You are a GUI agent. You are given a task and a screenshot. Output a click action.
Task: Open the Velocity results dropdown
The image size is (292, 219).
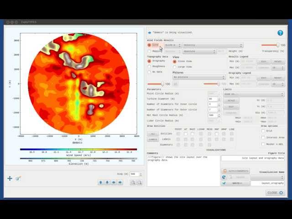213,45
